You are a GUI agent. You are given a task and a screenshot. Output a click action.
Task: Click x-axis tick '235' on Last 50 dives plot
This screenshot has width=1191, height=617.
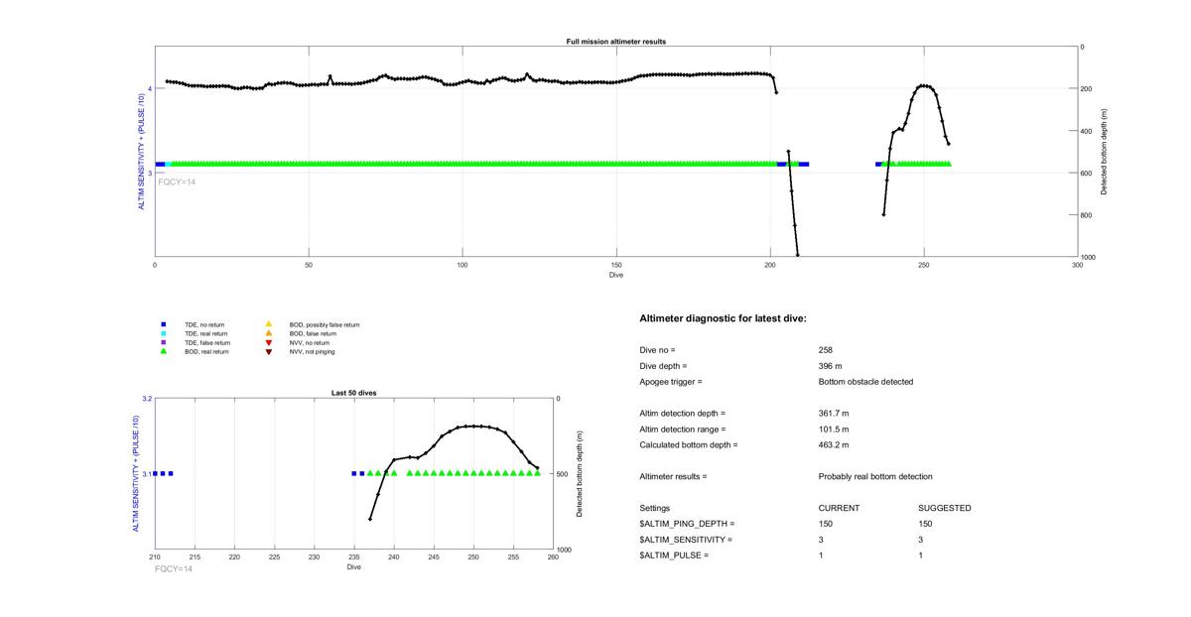pos(354,557)
